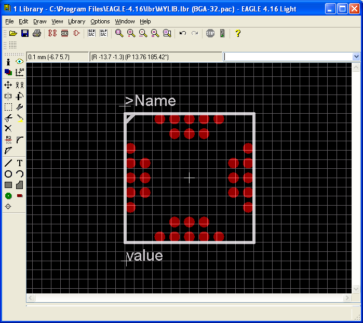The height and width of the screenshot is (323, 363).
Task: Select the Group selection tool
Action: 8,107
